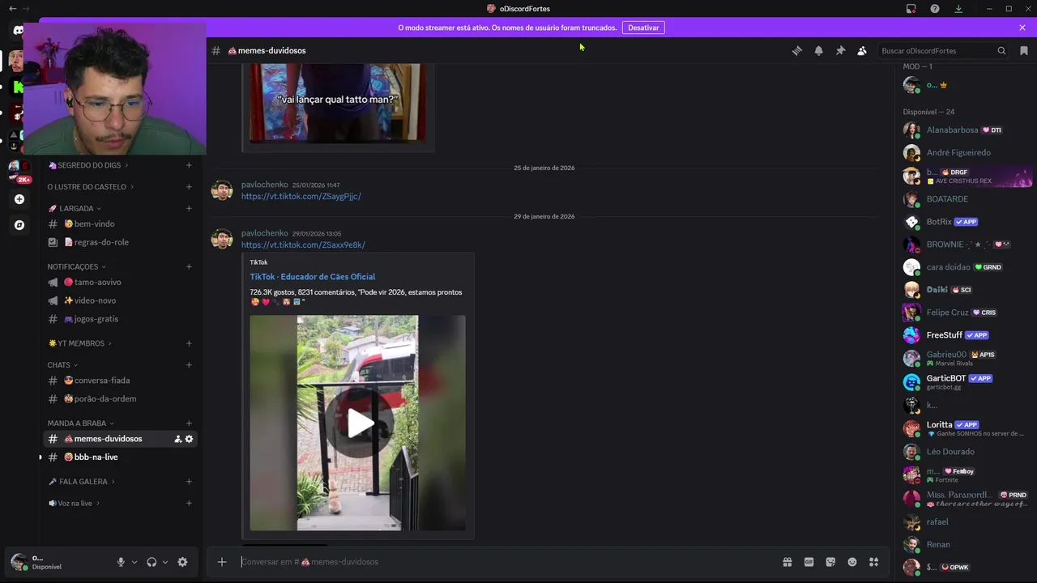Open User Settings gear icon
Image resolution: width=1037 pixels, height=583 pixels.
(182, 562)
